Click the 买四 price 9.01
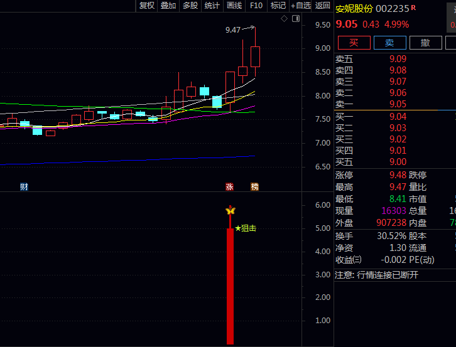Viewport: 456px width, 347px height. pos(398,151)
